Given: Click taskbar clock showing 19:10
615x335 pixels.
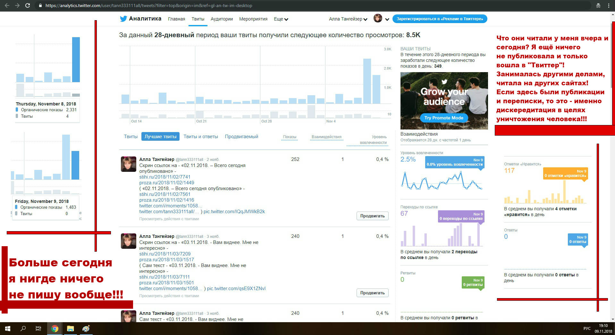Looking at the screenshot, I should (x=603, y=329).
